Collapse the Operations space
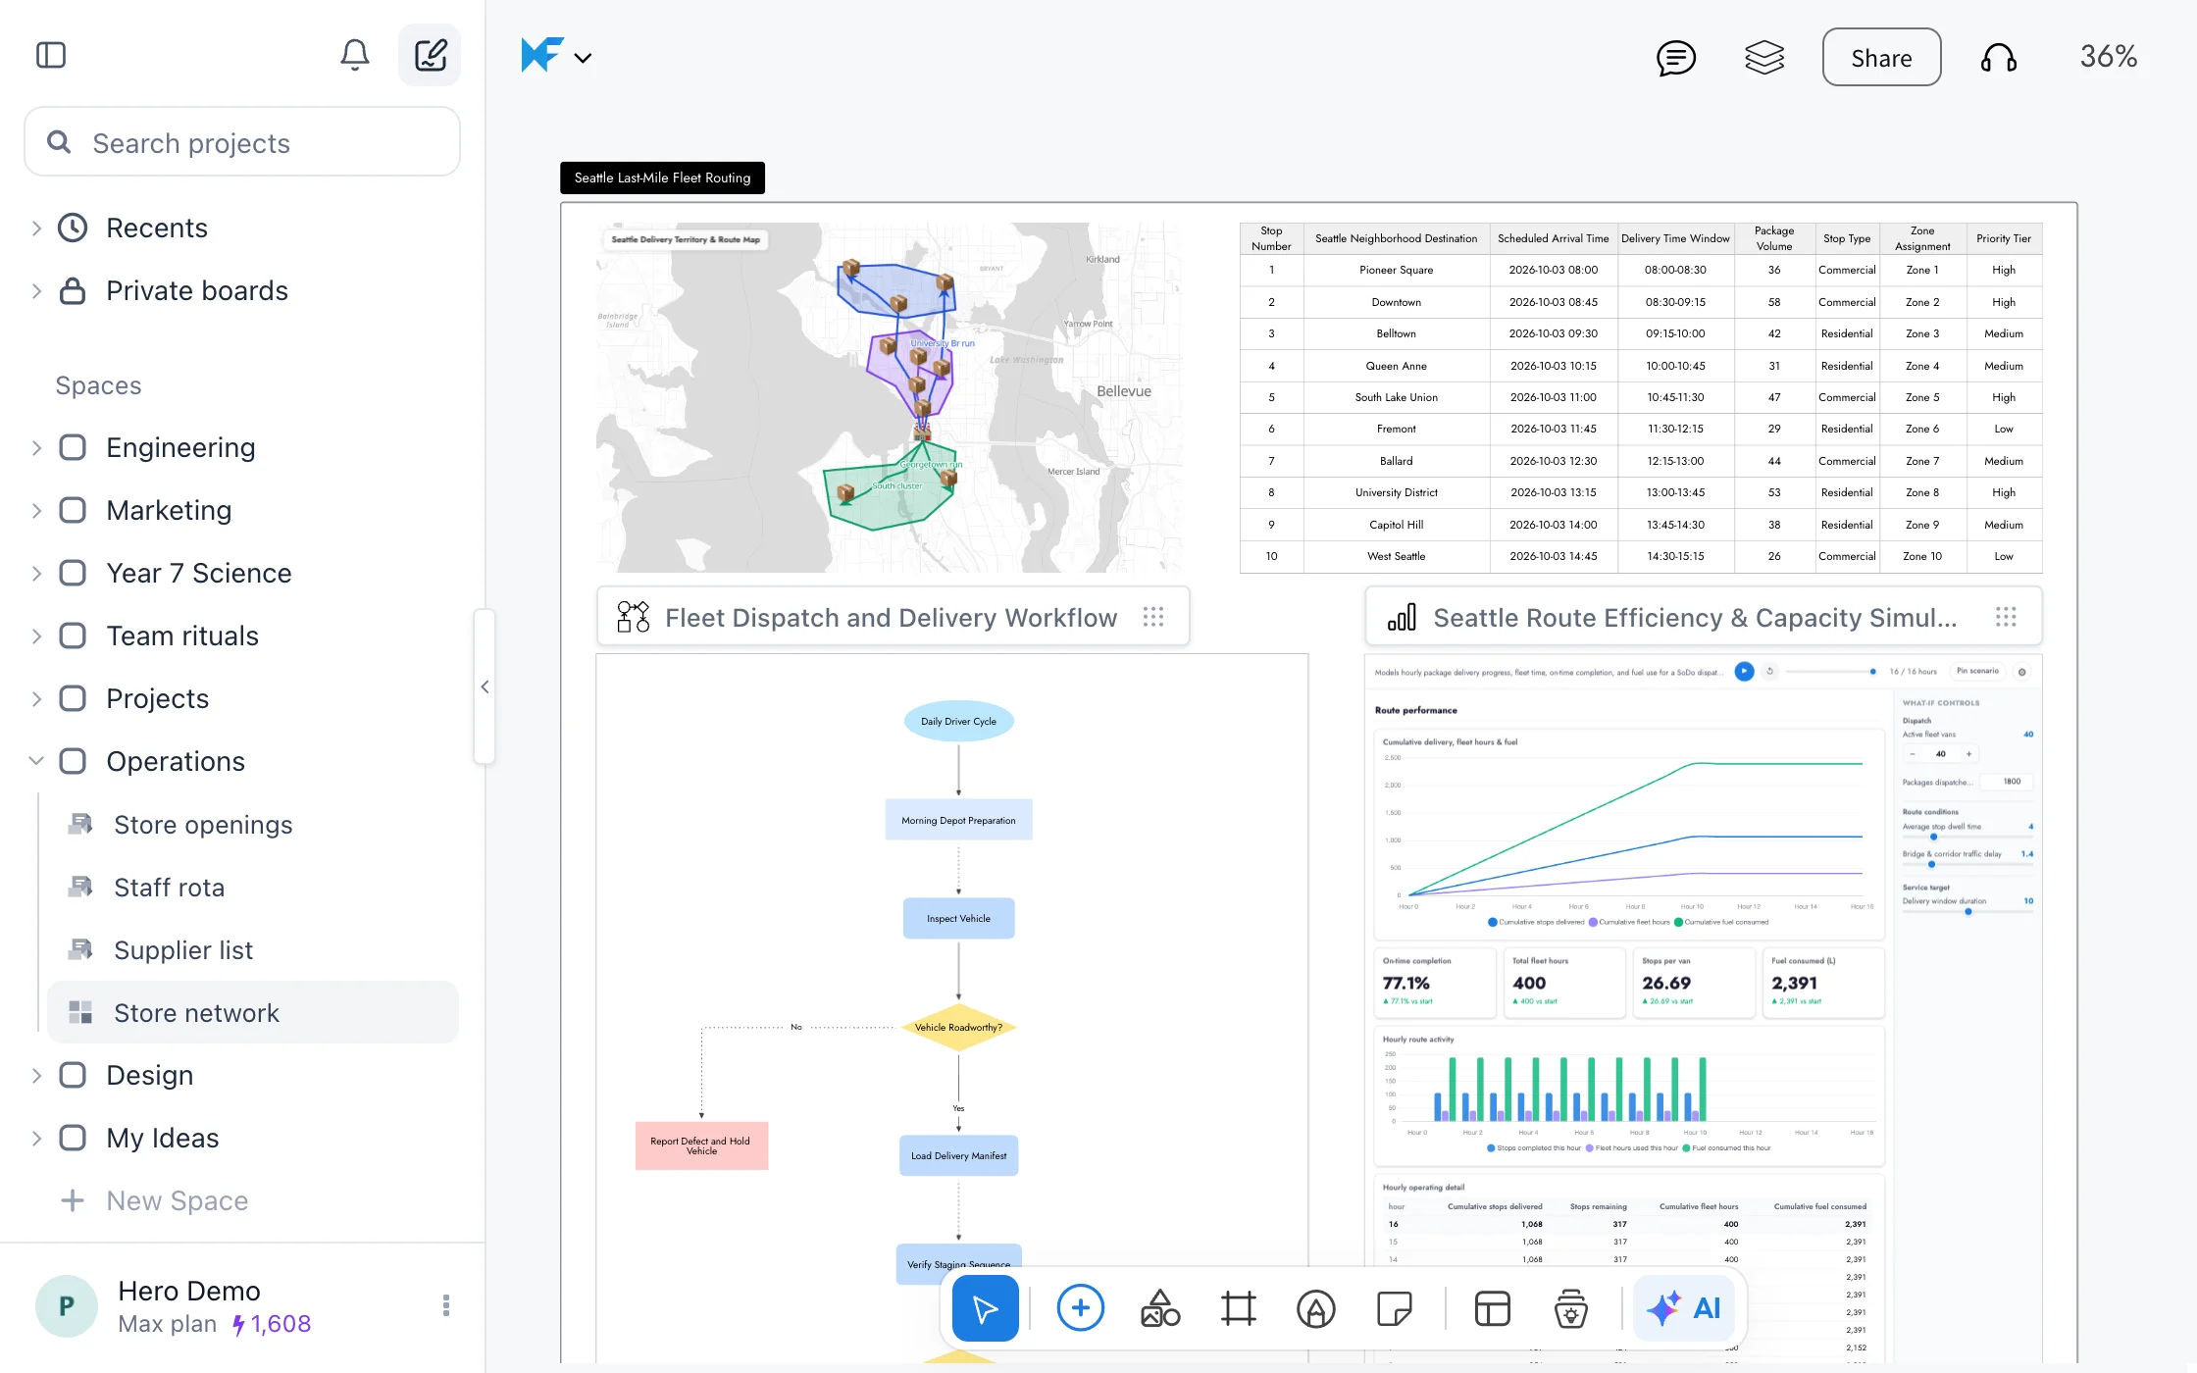Viewport: 2197px width, 1373px height. coord(36,762)
